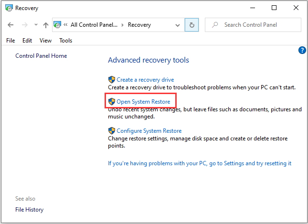Click description 'music unchanged.'

point(131,117)
